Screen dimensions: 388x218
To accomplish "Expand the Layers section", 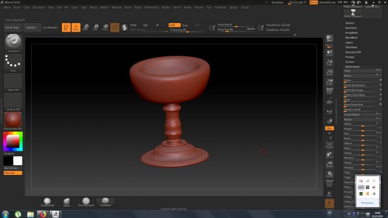I will click(x=349, y=42).
